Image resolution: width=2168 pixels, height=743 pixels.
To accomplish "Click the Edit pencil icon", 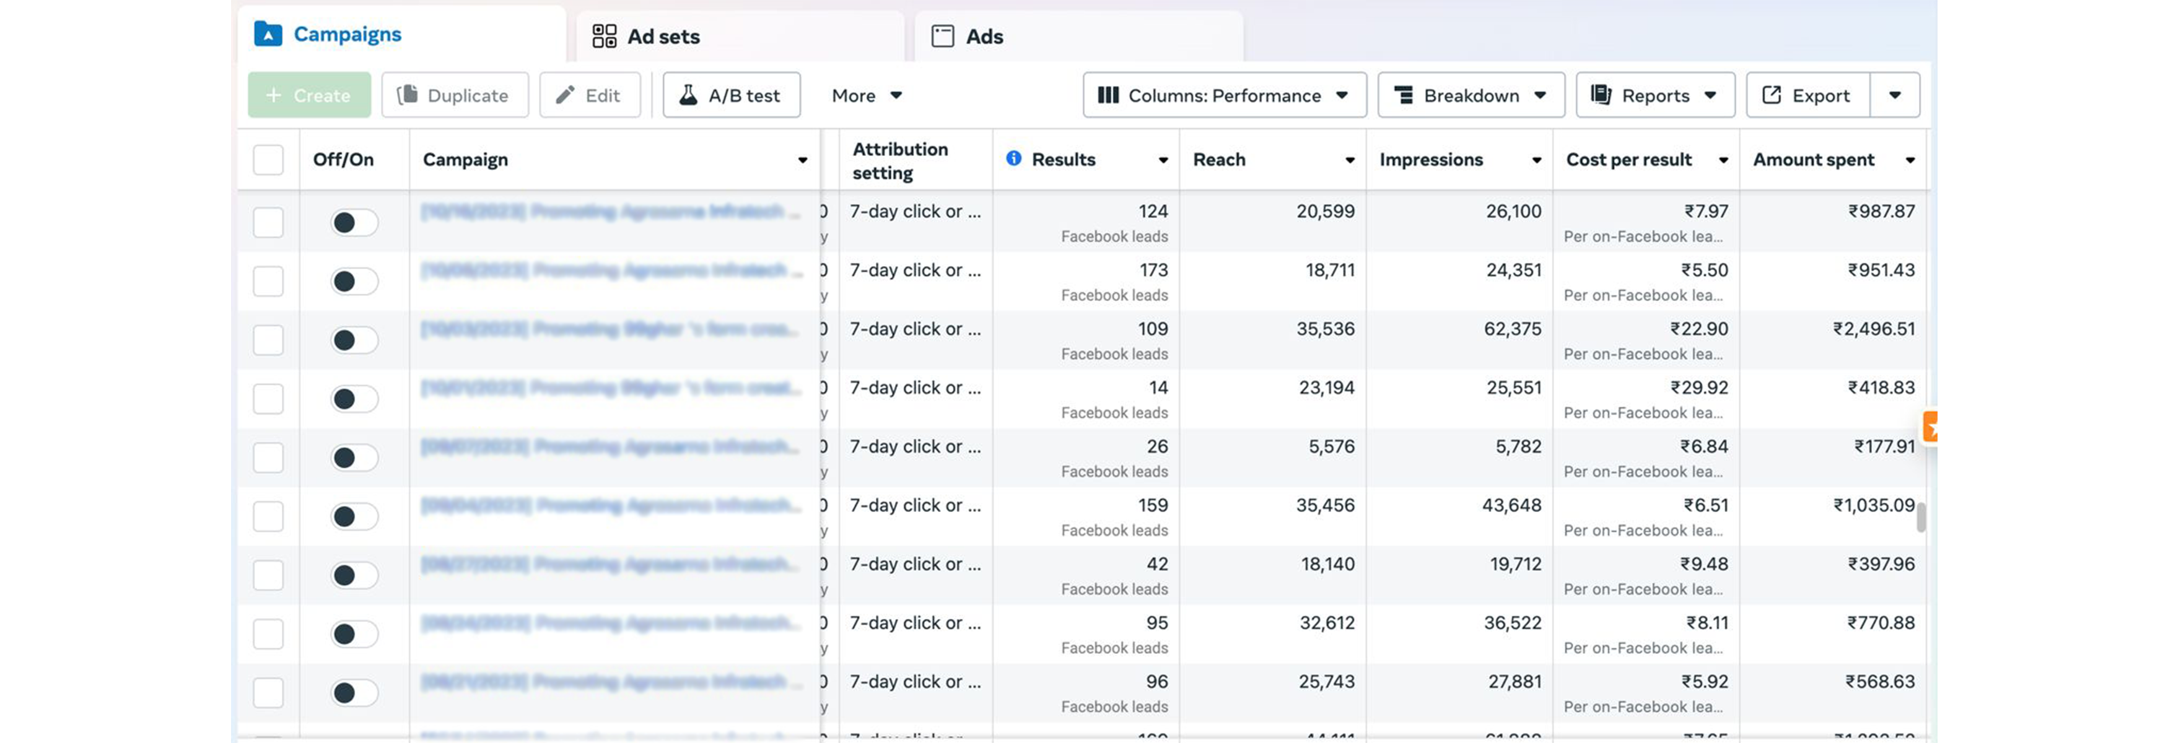I will pos(566,95).
